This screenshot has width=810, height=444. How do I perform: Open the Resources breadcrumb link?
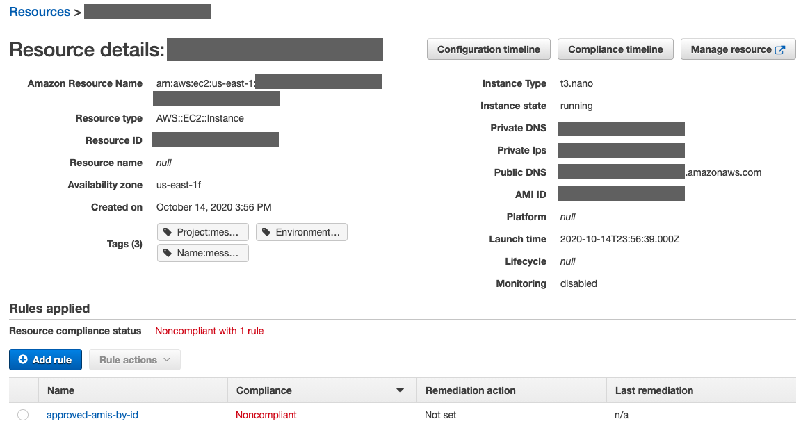(39, 11)
